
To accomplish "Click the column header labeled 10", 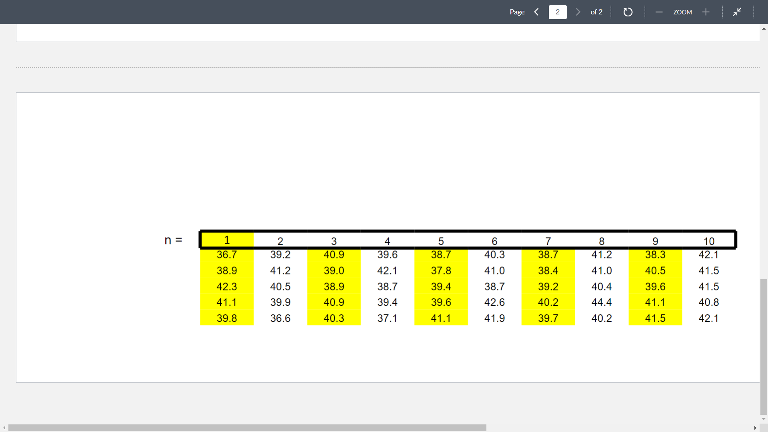I will (x=709, y=241).
